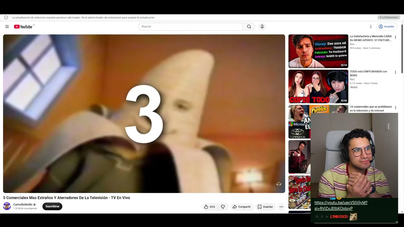404x227 pixels.
Task: Click the 'Nuevo' badge on the NatZ video
Action: pyautogui.click(x=354, y=87)
